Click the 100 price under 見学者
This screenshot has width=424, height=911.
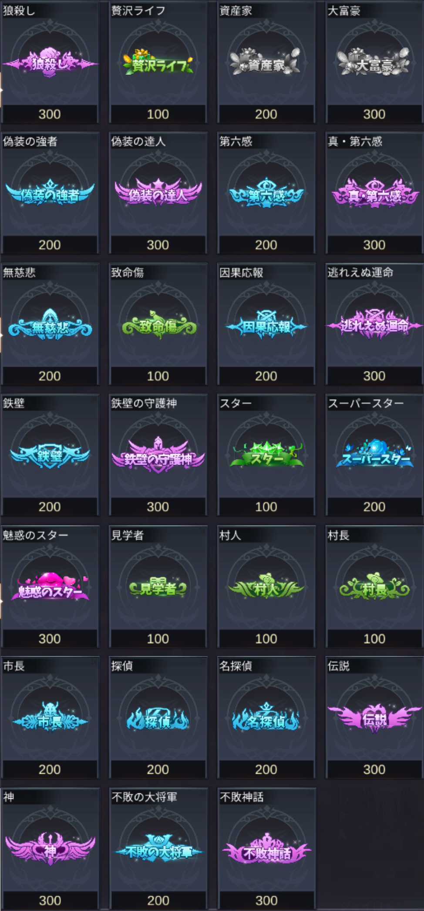(158, 639)
